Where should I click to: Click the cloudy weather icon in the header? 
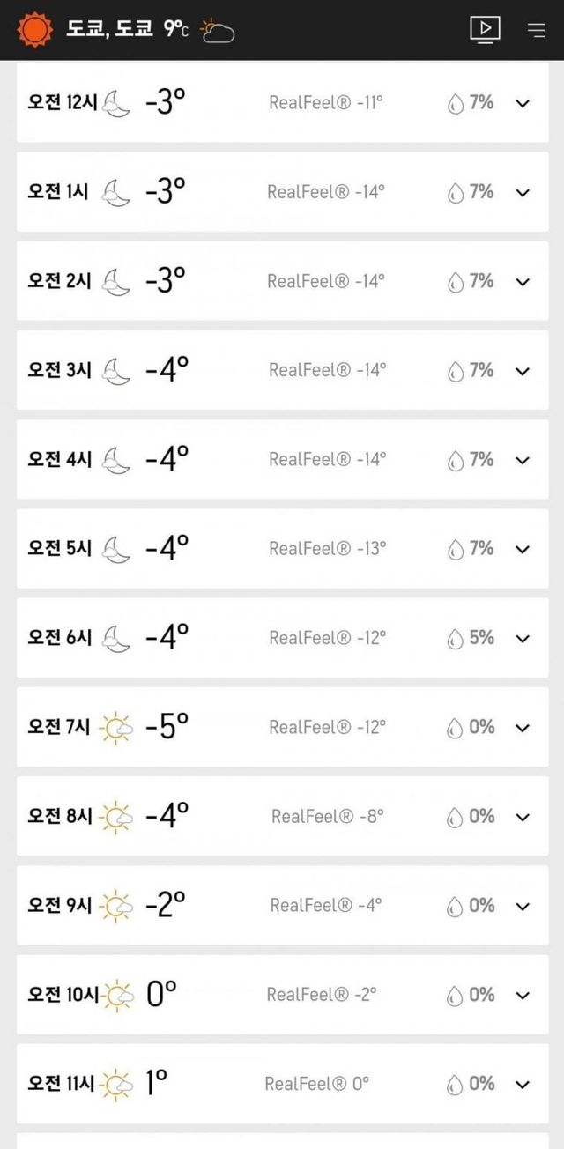point(215,30)
